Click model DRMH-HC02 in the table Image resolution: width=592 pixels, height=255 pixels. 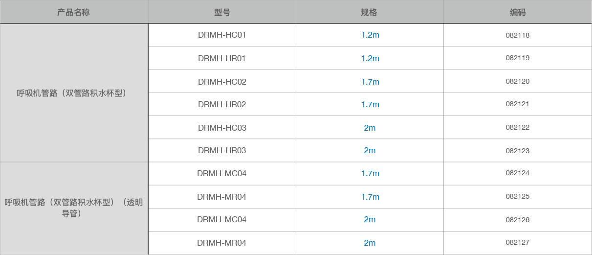tap(222, 82)
